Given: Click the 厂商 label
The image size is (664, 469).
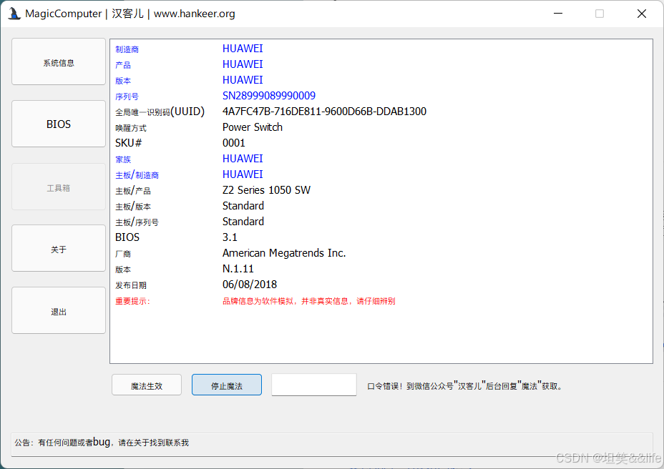Looking at the screenshot, I should point(123,254).
